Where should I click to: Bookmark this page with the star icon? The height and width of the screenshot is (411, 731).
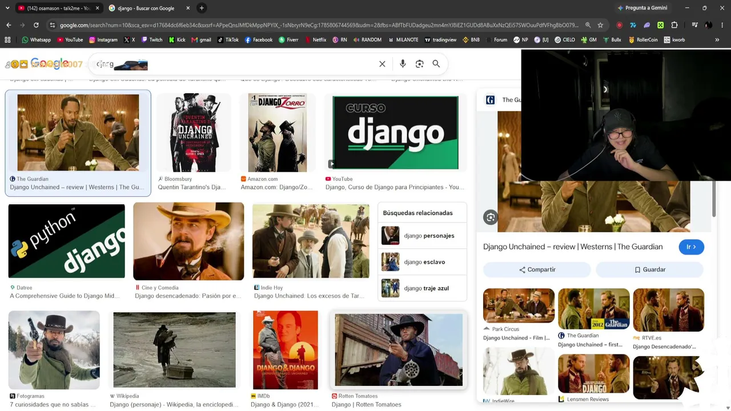600,25
